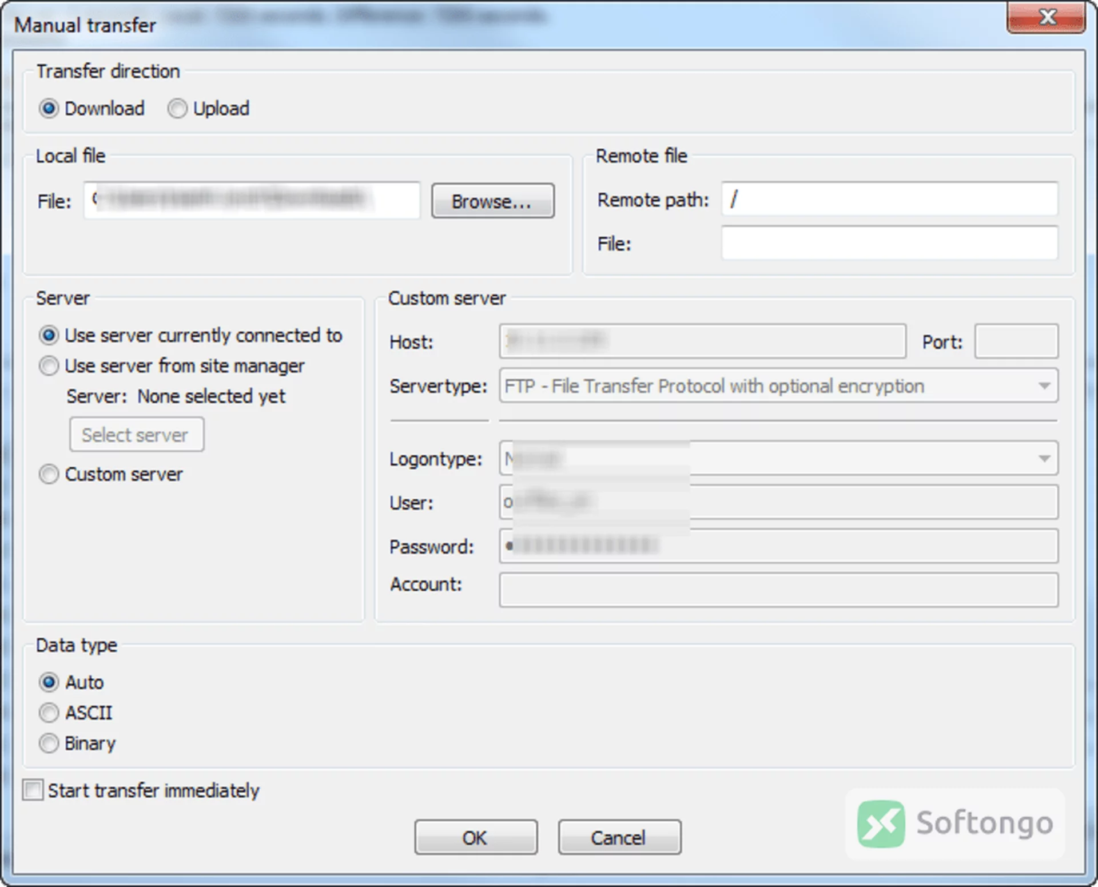Focus the Password field
Screen dimensions: 1098x887
(x=778, y=546)
